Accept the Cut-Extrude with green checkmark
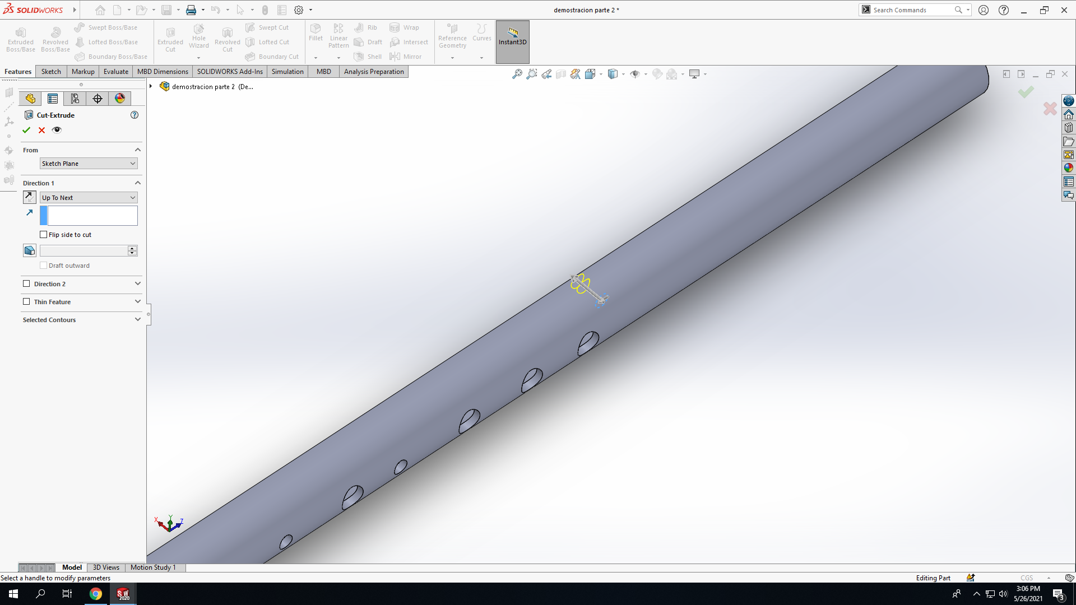Screen dimensions: 1076x605 click(26, 130)
